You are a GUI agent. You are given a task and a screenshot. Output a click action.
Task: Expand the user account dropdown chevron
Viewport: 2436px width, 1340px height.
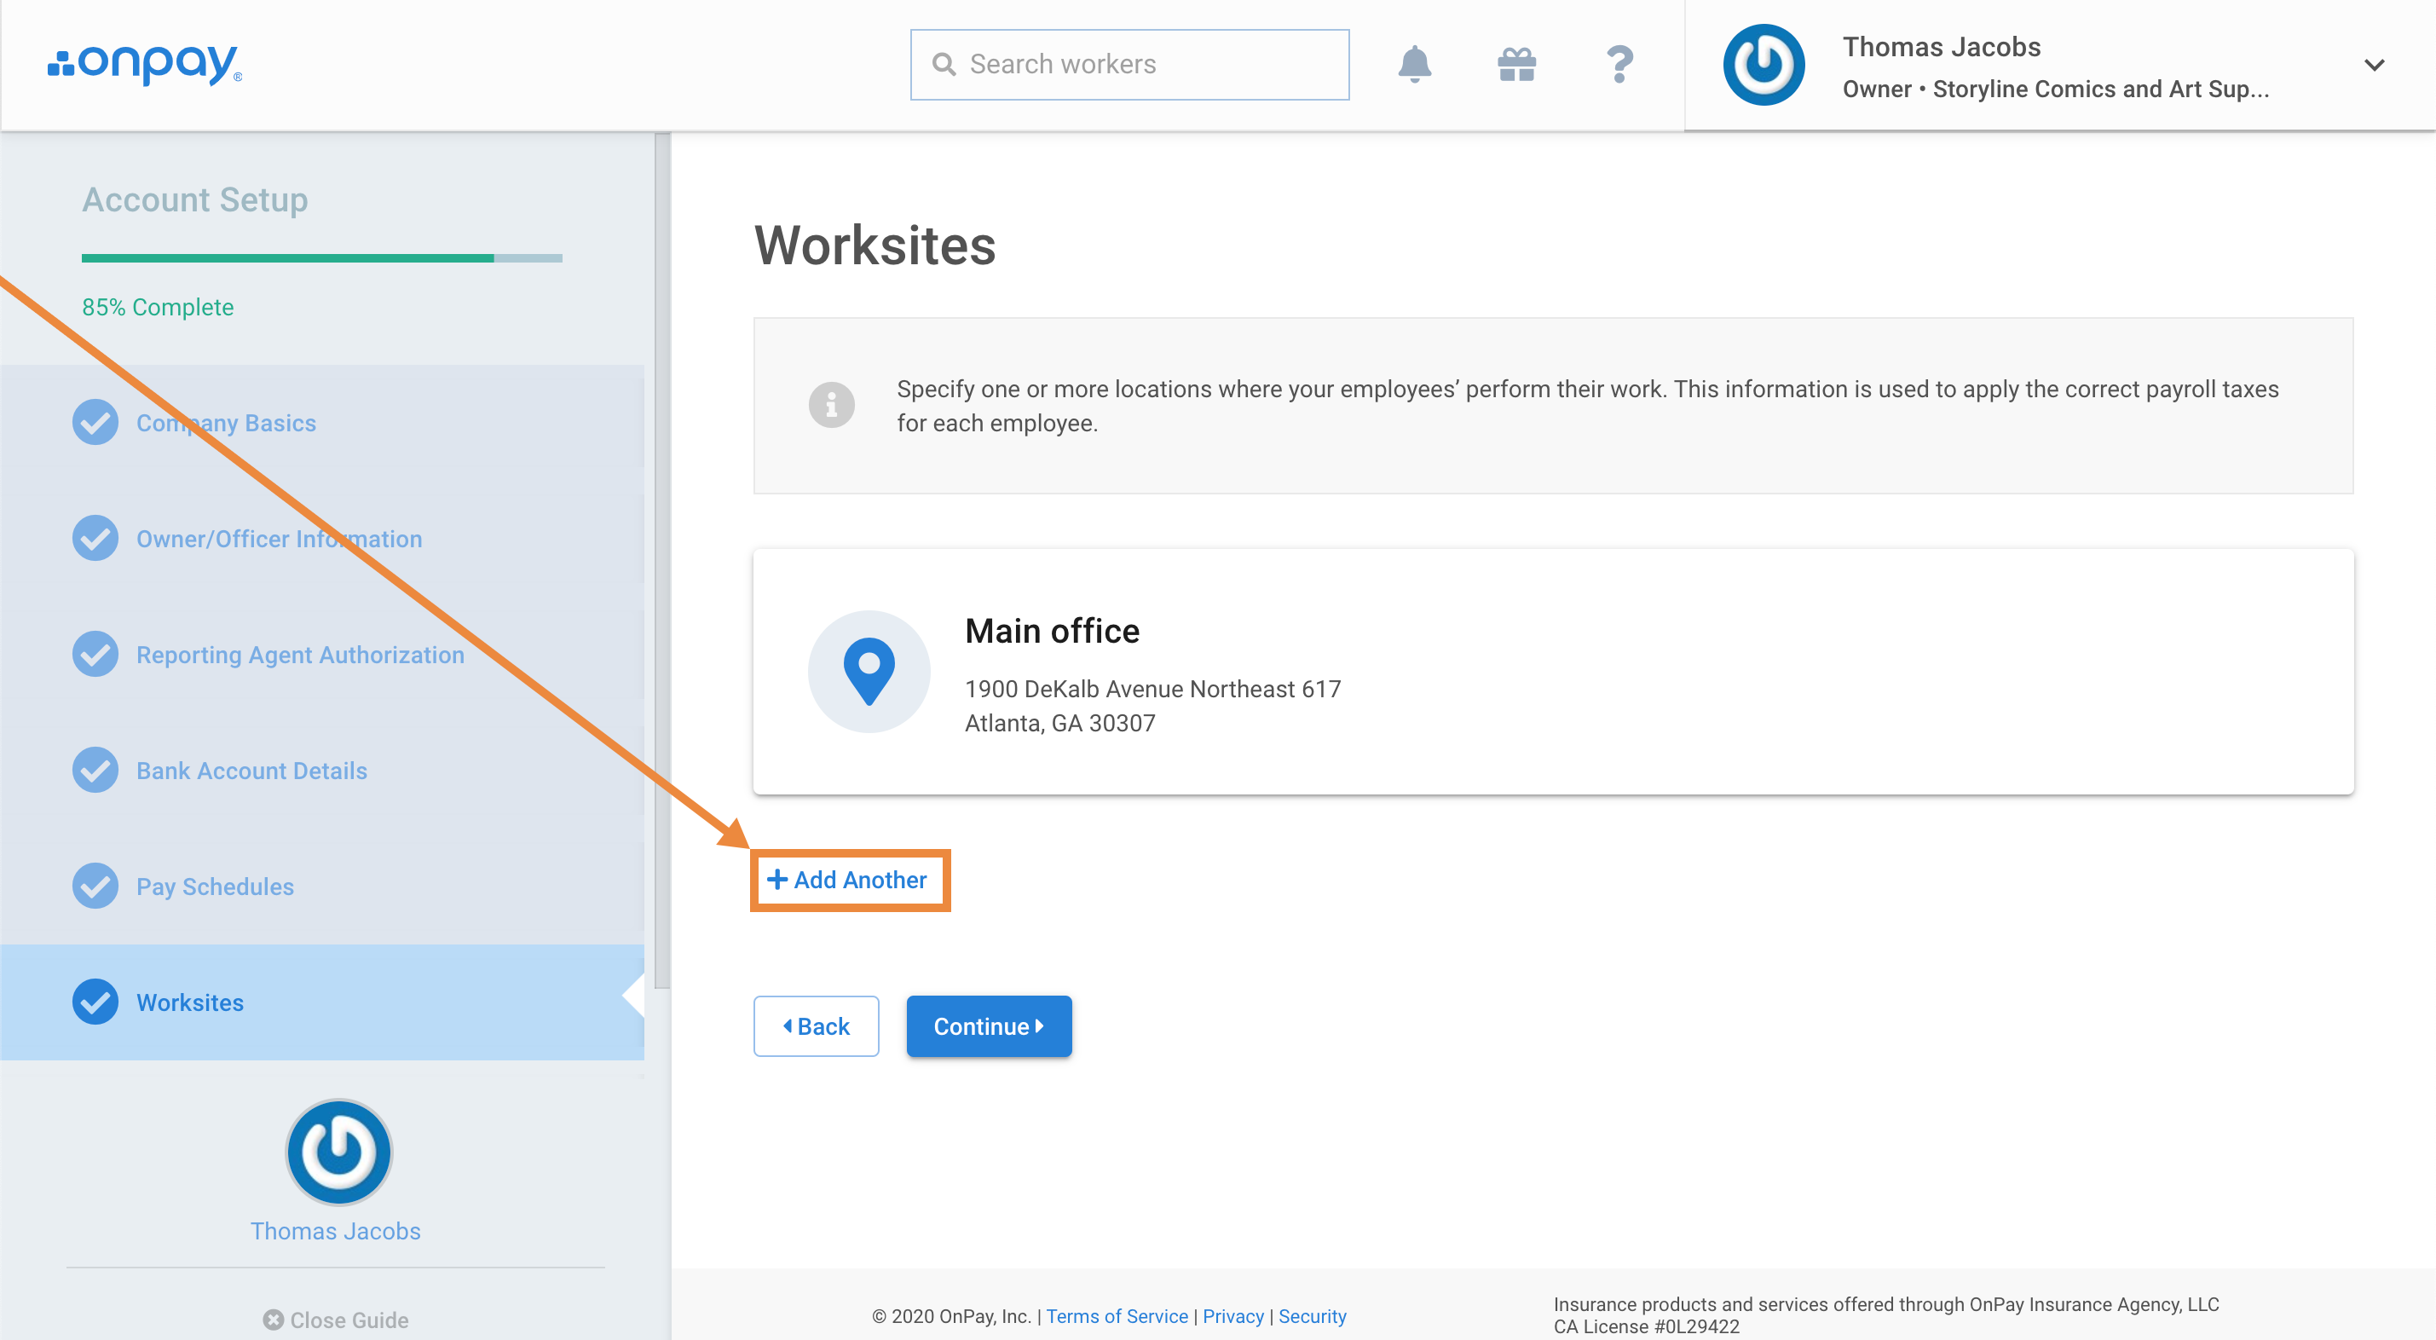[x=2374, y=64]
